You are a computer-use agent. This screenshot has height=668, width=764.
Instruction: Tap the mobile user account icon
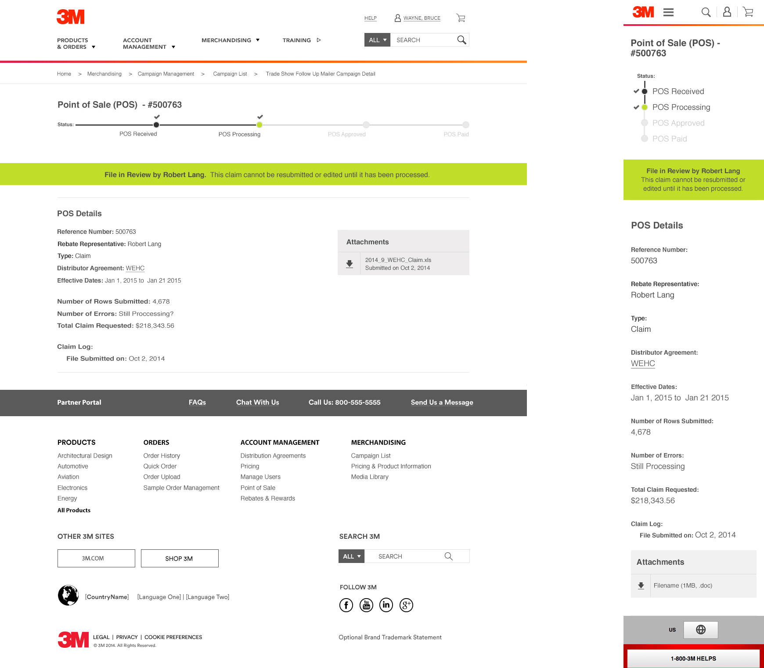coord(727,12)
